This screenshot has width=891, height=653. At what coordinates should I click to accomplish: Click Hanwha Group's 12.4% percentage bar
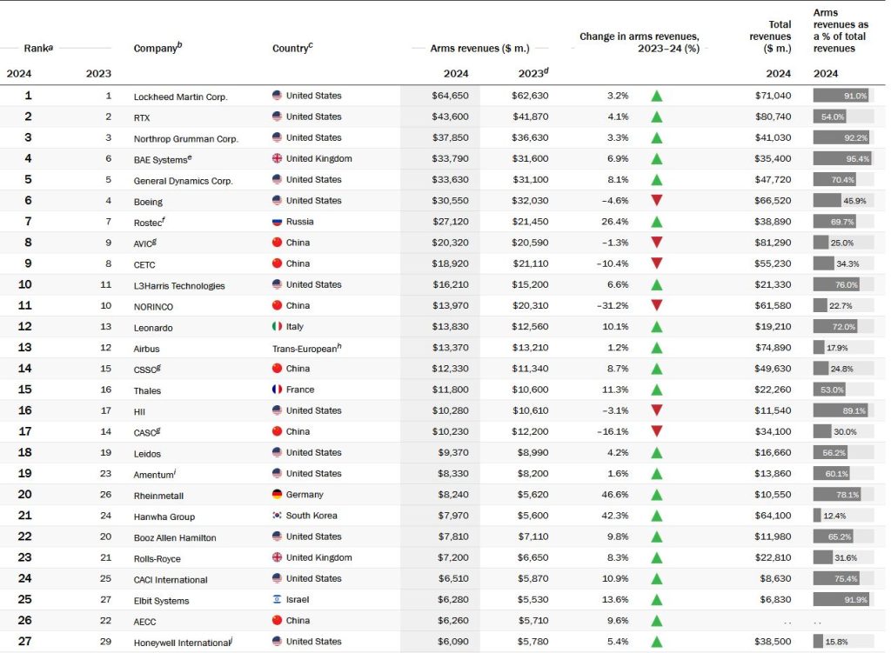(x=819, y=516)
